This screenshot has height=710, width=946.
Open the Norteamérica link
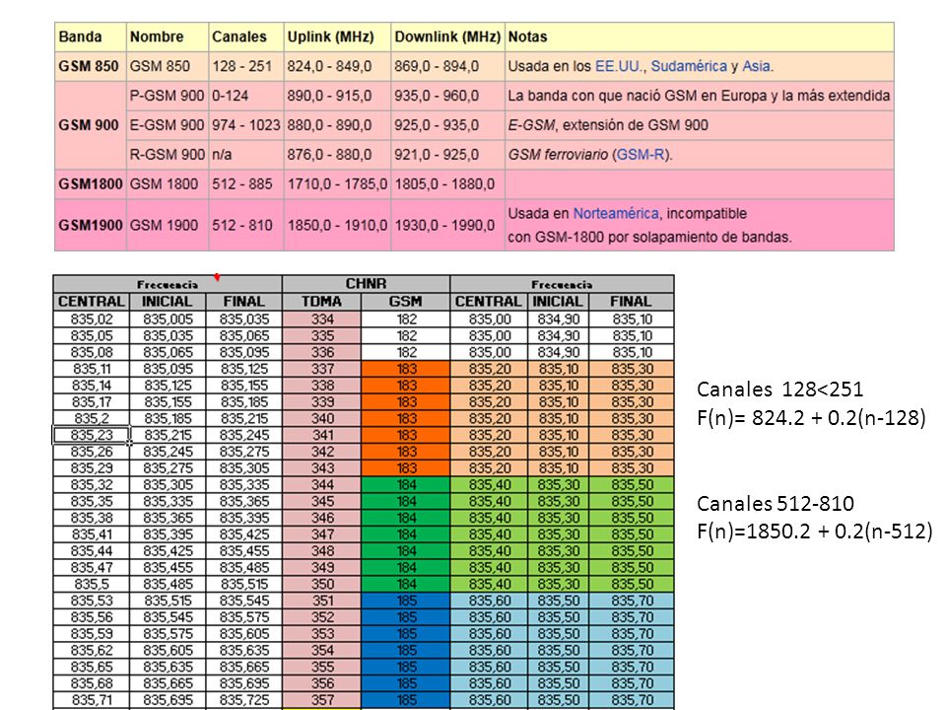click(615, 213)
